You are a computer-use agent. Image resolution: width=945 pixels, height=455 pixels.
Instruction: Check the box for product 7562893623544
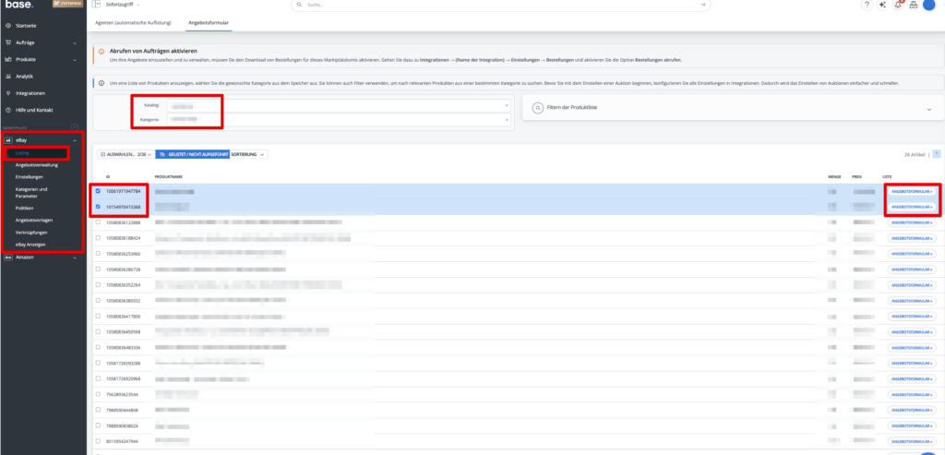pyautogui.click(x=98, y=395)
